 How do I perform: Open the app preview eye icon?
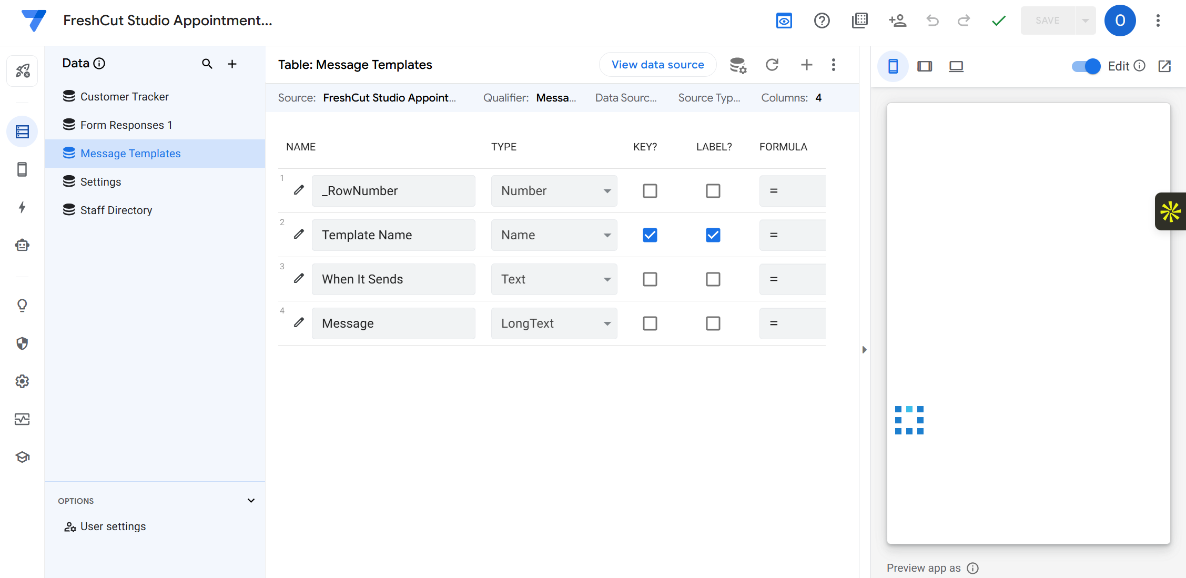tap(784, 21)
